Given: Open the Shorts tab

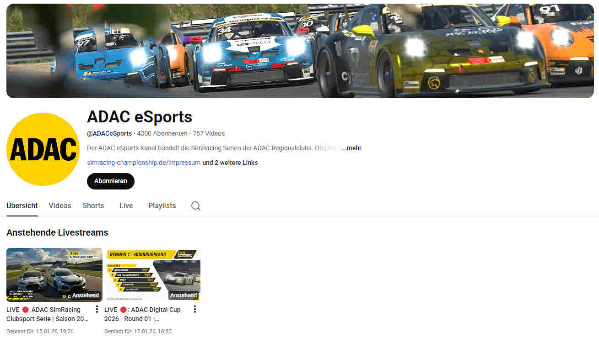Looking at the screenshot, I should coord(93,206).
